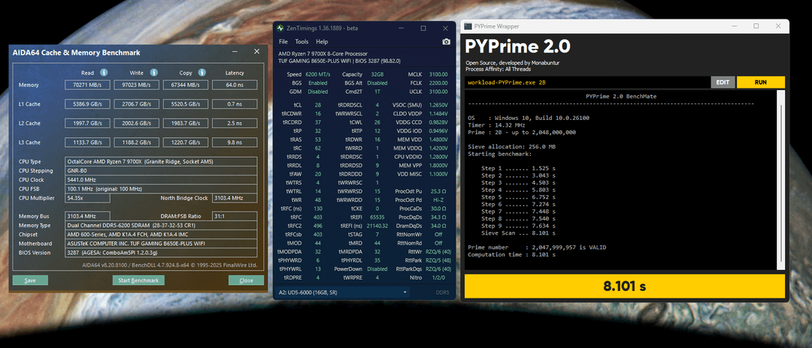Click the info icon next to Read
Image resolution: width=812 pixels, height=348 pixels.
[x=103, y=73]
